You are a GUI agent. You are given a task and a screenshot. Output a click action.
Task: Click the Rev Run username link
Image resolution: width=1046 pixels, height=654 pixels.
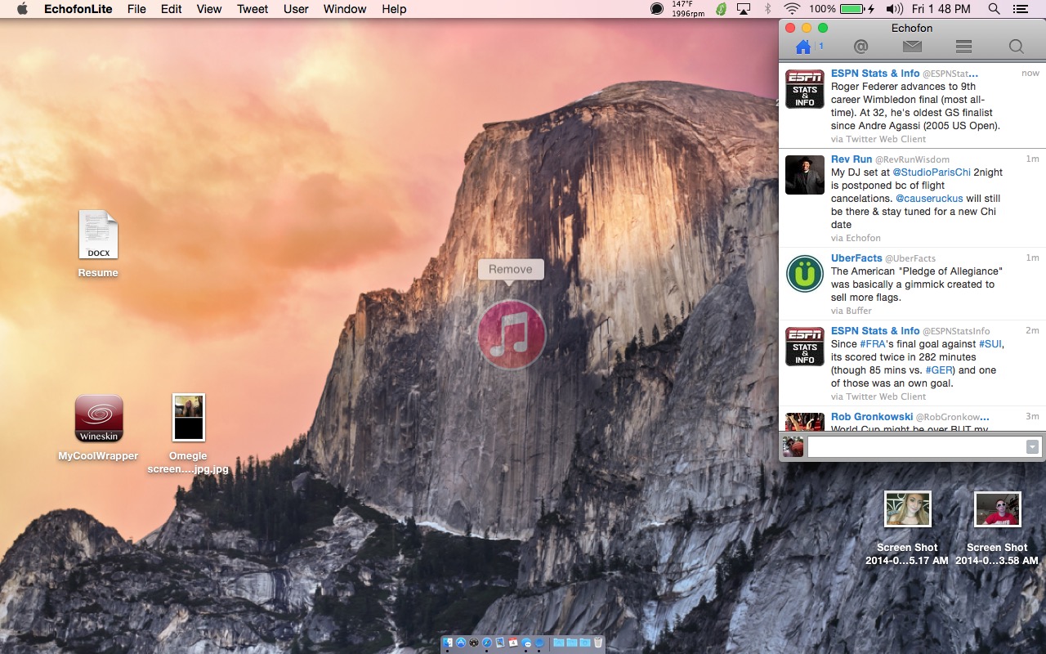coord(852,159)
